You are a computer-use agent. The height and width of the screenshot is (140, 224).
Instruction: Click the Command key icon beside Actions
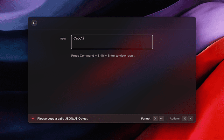184,119
